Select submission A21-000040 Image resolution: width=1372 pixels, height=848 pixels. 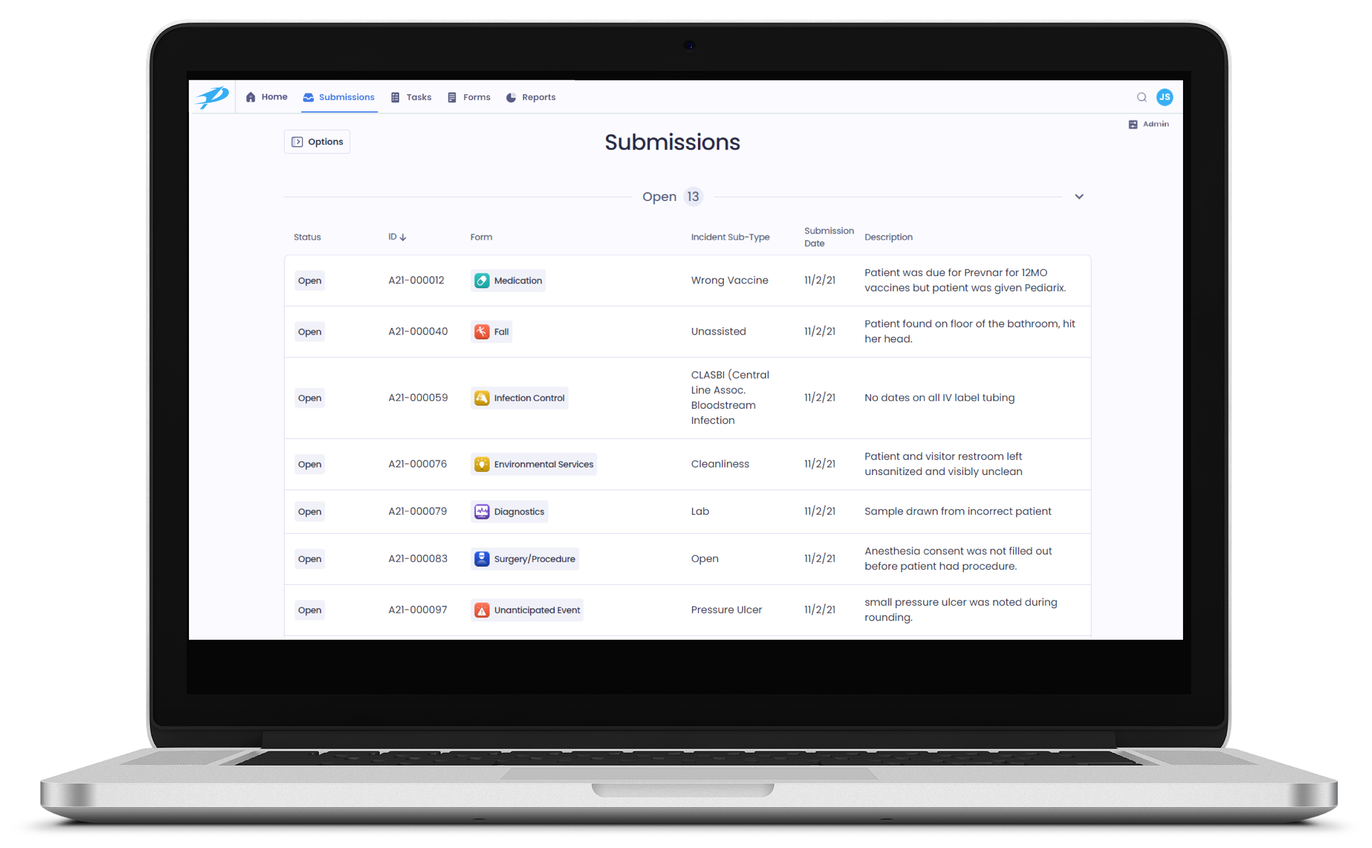click(417, 332)
